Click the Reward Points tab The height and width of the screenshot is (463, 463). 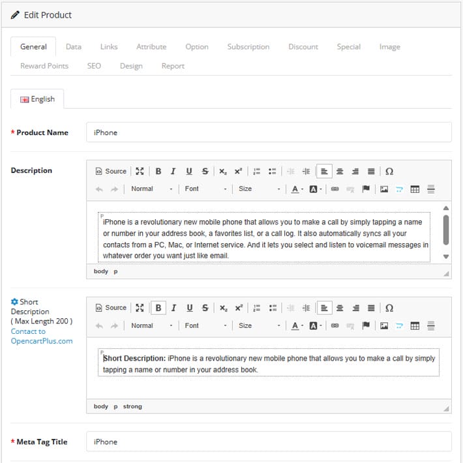point(44,66)
